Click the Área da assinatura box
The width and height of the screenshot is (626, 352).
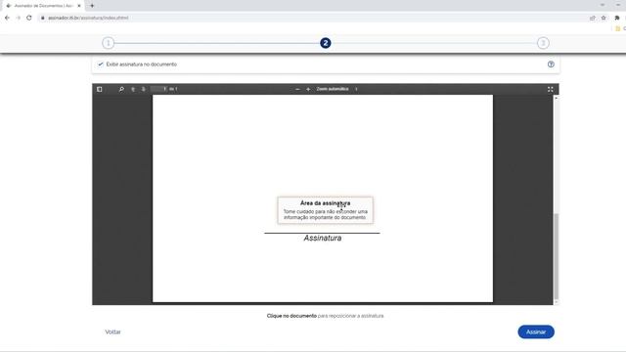click(326, 210)
